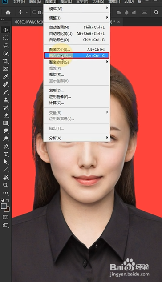Viewport: 162px width, 282px height.
Task: Click align horizontal centers icon
Action: coord(126,12)
